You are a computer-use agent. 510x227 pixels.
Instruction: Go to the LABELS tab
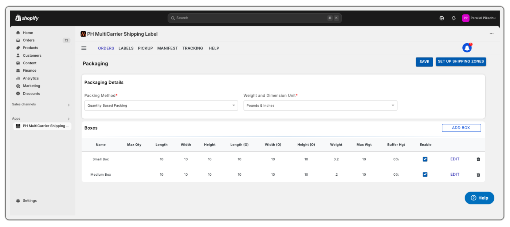pos(126,48)
